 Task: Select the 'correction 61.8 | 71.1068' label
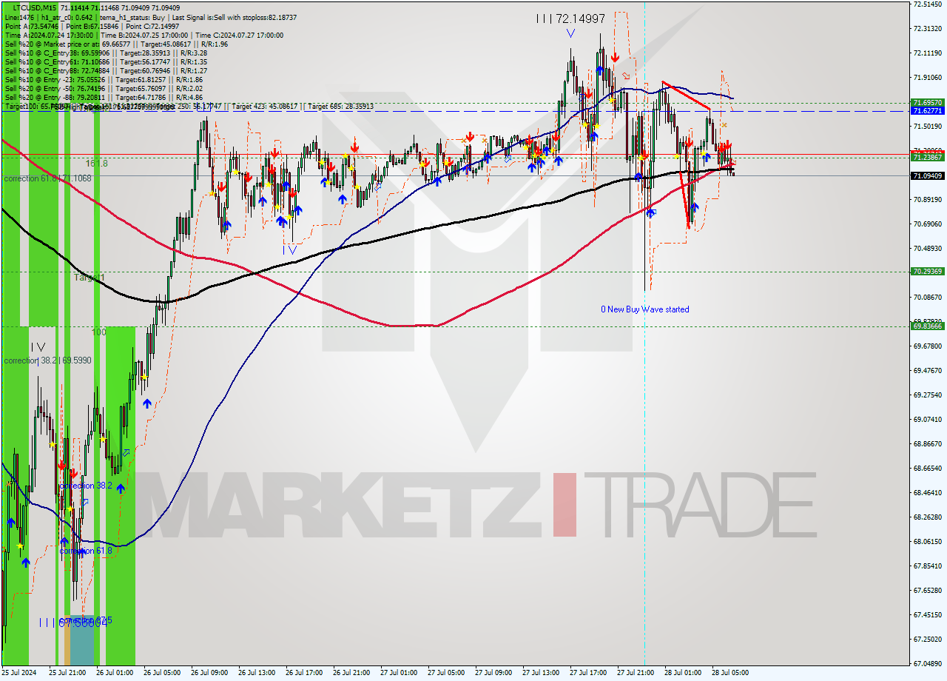(x=47, y=178)
